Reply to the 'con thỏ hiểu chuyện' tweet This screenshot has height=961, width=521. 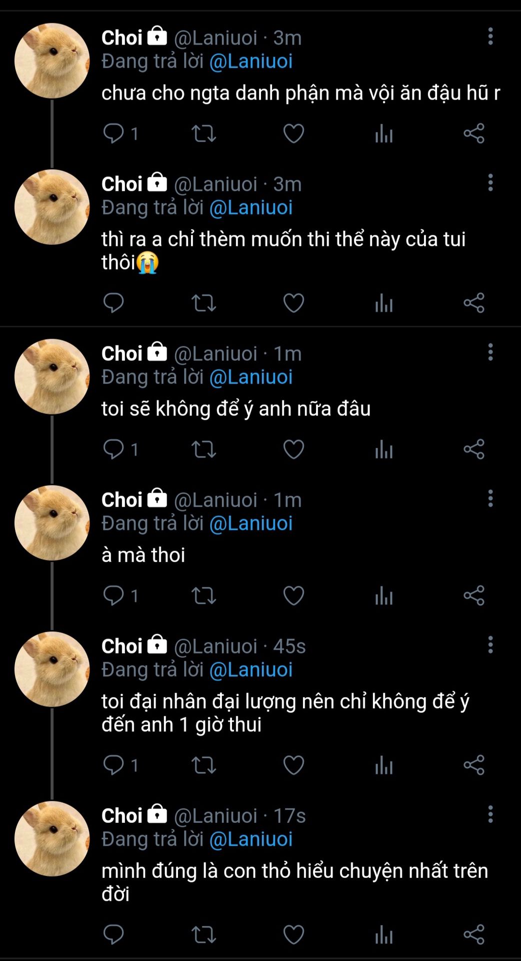pos(113,934)
